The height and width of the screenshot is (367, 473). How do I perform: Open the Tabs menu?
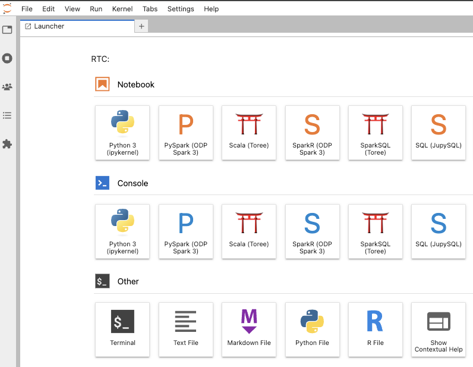point(150,9)
